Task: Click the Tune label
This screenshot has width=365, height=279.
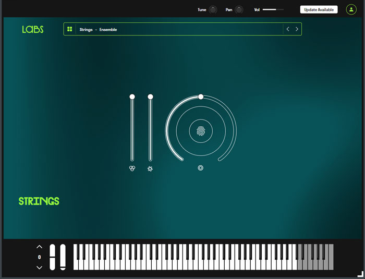Action: tap(202, 10)
